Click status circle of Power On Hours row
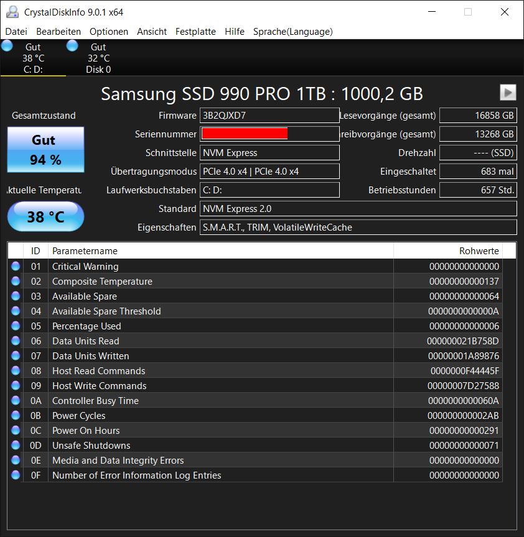Image resolution: width=524 pixels, height=537 pixels. click(x=16, y=430)
